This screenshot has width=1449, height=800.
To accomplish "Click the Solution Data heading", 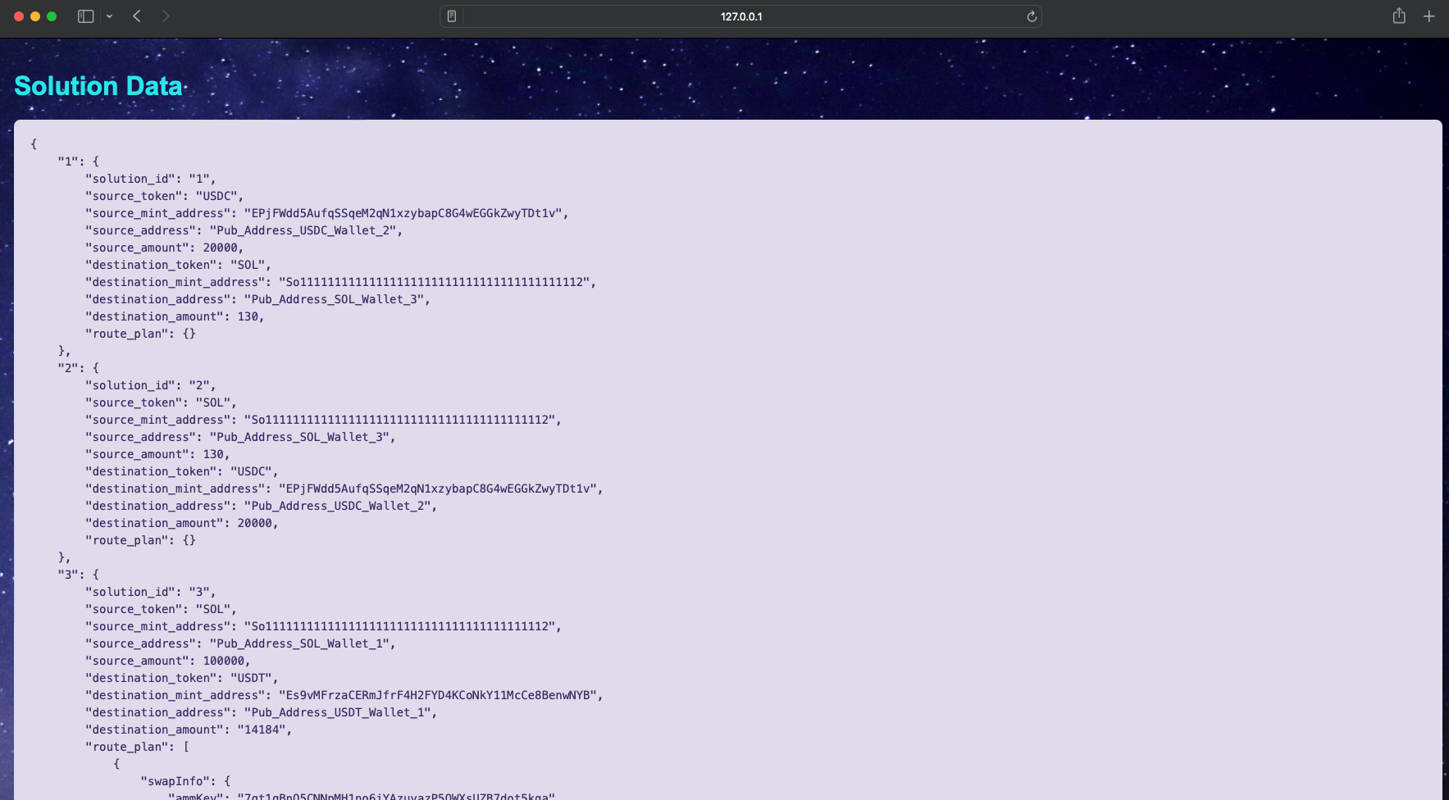I will point(98,86).
